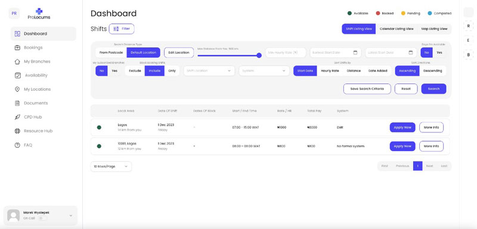Apply Now for the Lagos EMR shift
This screenshot has width=477, height=229.
point(402,128)
